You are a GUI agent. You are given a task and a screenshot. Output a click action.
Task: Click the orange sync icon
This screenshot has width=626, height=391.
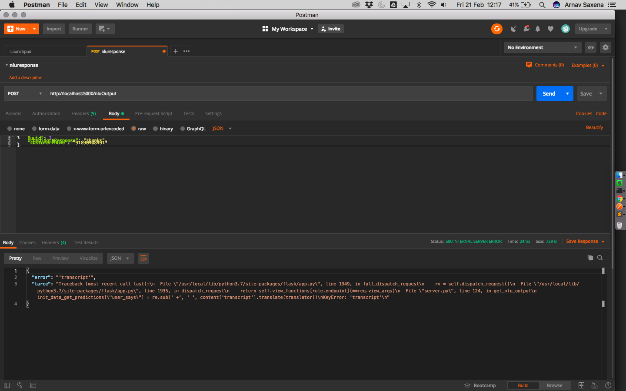(497, 29)
